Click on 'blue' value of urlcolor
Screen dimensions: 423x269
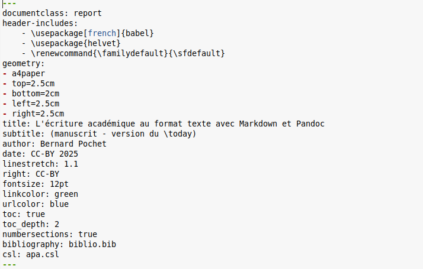(59, 205)
